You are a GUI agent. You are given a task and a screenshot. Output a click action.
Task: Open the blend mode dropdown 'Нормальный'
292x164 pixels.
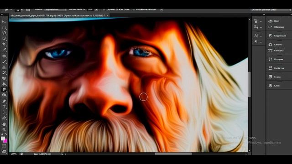click(55, 10)
